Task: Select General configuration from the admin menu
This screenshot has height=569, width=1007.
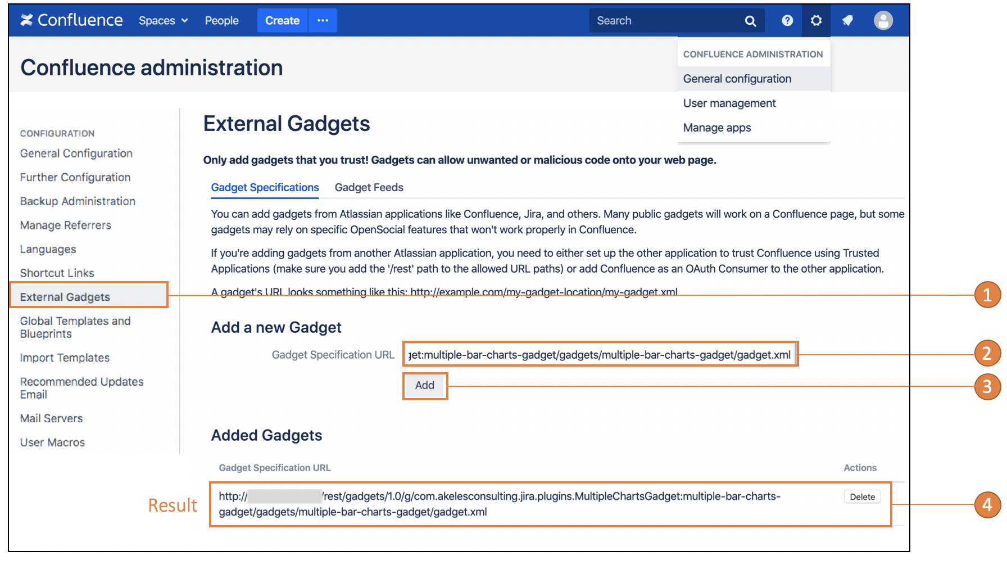Action: 736,79
